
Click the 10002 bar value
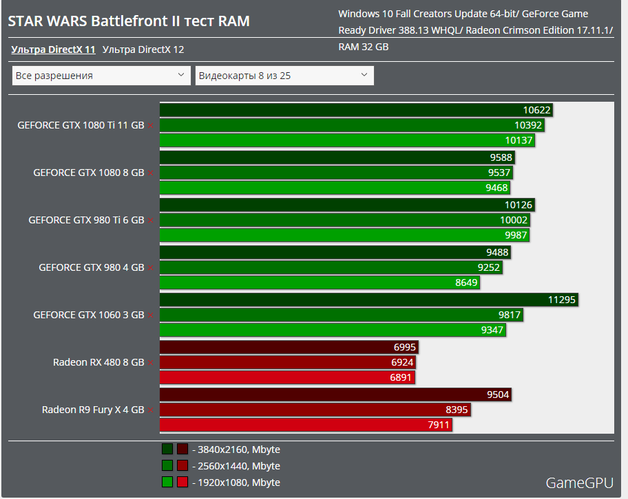[x=514, y=220]
